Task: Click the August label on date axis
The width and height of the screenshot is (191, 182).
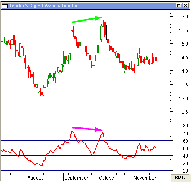Action: [x=35, y=178]
